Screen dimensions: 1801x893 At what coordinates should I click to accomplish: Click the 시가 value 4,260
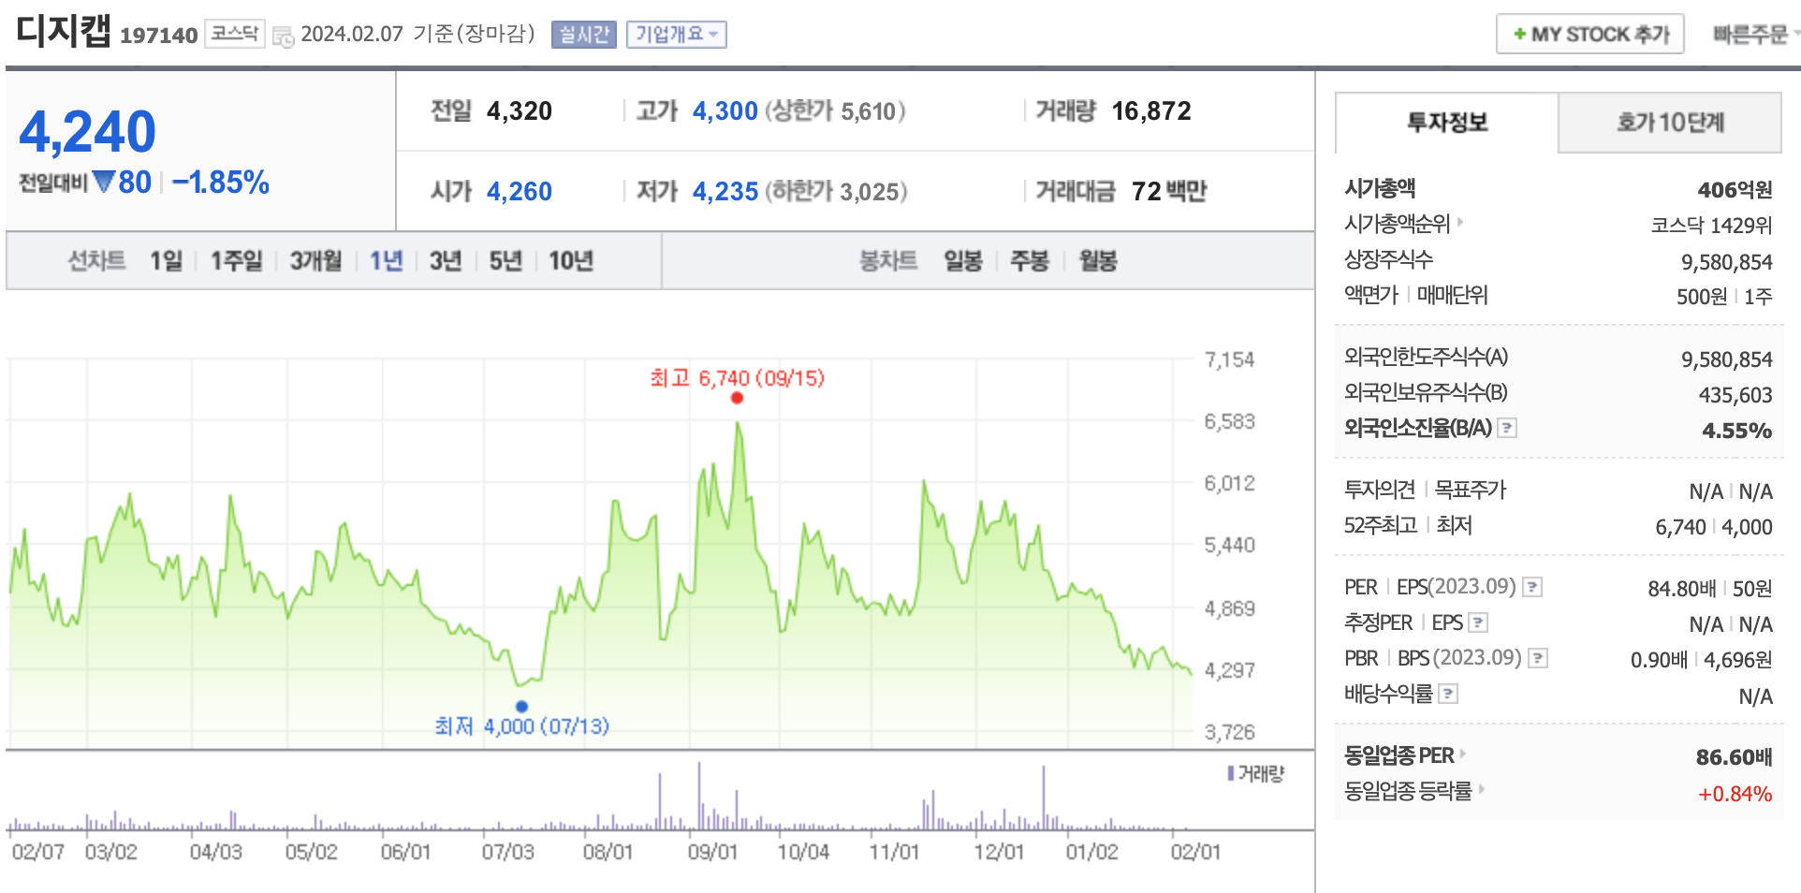(x=520, y=191)
